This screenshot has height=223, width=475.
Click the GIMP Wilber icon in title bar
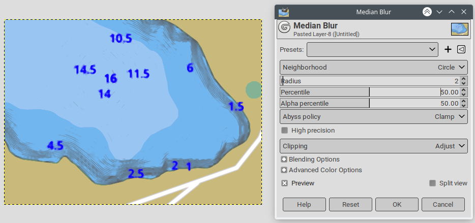coord(284,12)
